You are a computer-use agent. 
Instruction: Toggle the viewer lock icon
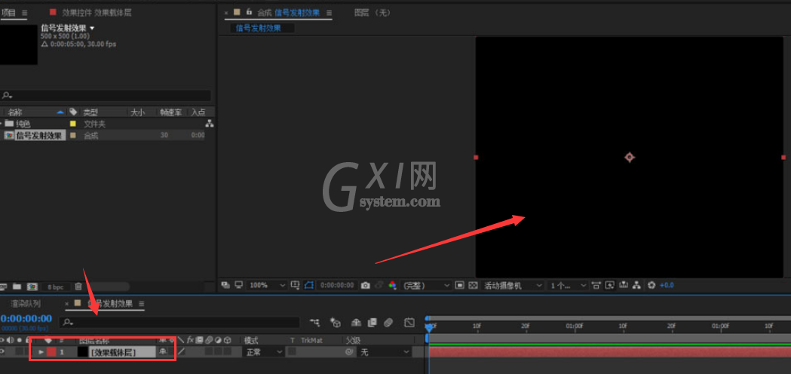249,12
